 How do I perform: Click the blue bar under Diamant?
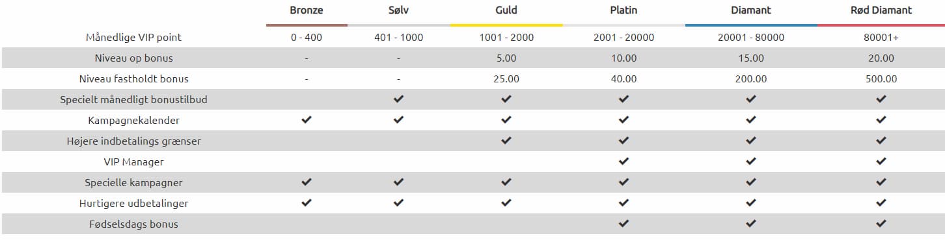coord(751,25)
